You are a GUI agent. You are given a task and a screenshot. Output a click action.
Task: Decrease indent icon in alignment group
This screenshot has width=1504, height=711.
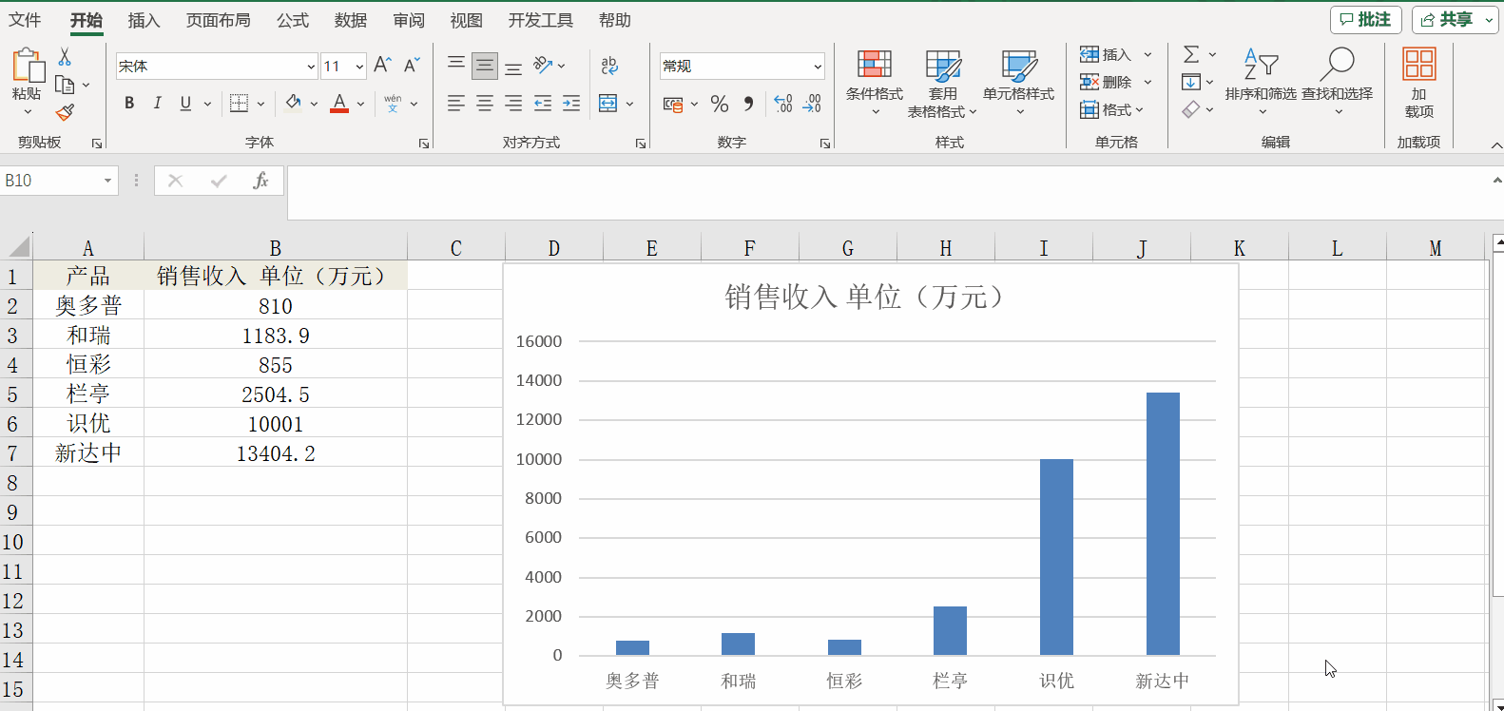tap(543, 103)
